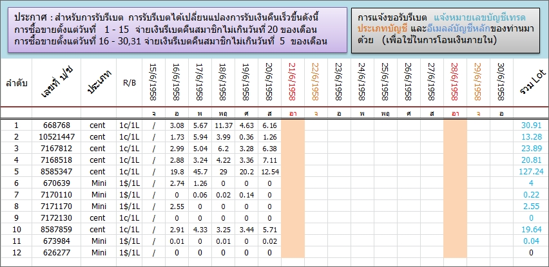Select cell value 20.2
The width and height of the screenshot is (549, 267).
247,172
